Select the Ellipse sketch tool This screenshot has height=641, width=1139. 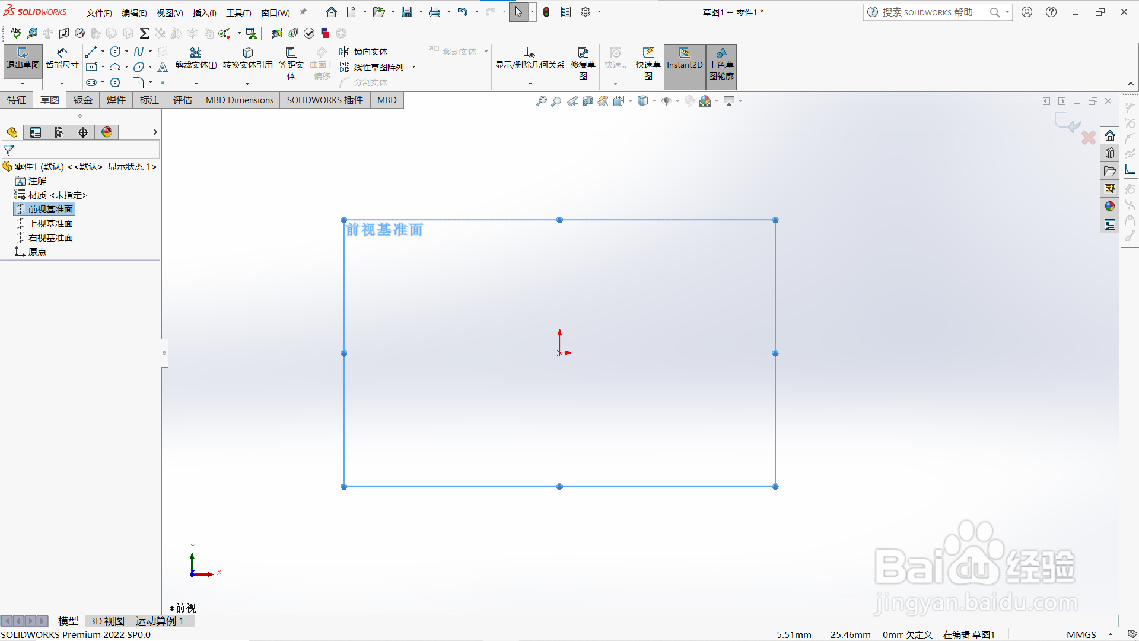click(139, 67)
